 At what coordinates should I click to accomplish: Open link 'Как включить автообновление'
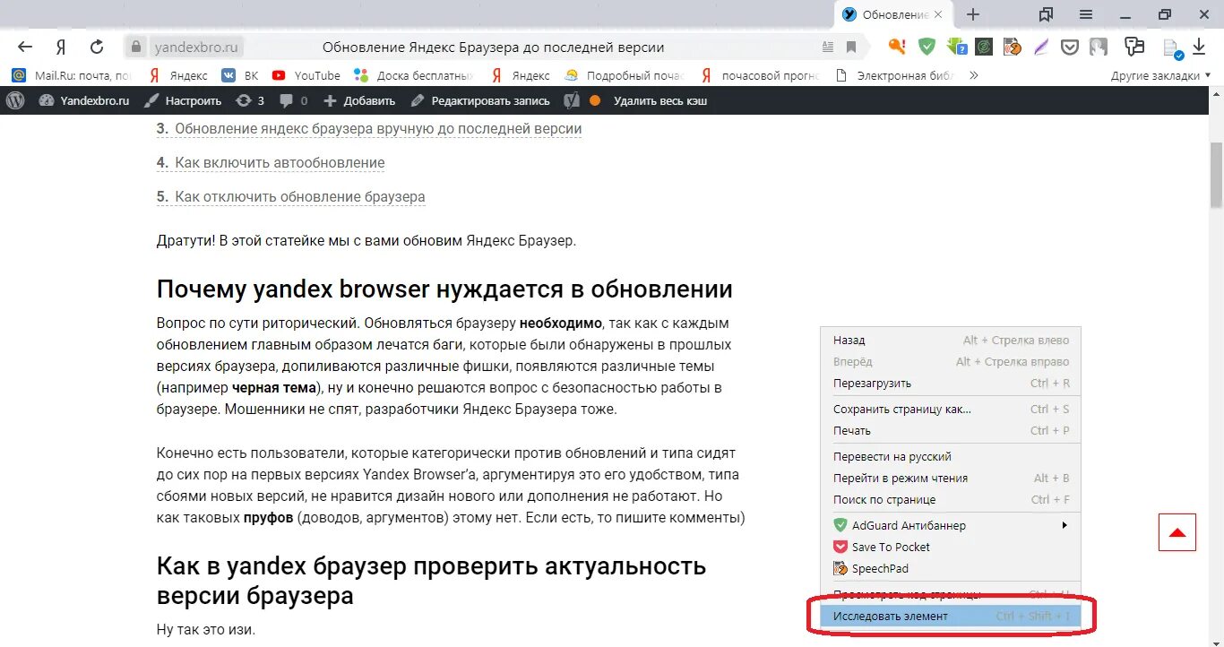click(x=280, y=163)
